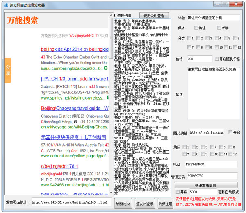Open 元器件/模块供应商 电子创新网 link
This screenshot has width=246, height=213.
point(73,137)
